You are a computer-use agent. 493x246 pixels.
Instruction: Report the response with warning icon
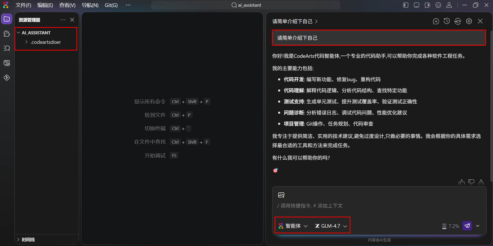[x=481, y=182]
